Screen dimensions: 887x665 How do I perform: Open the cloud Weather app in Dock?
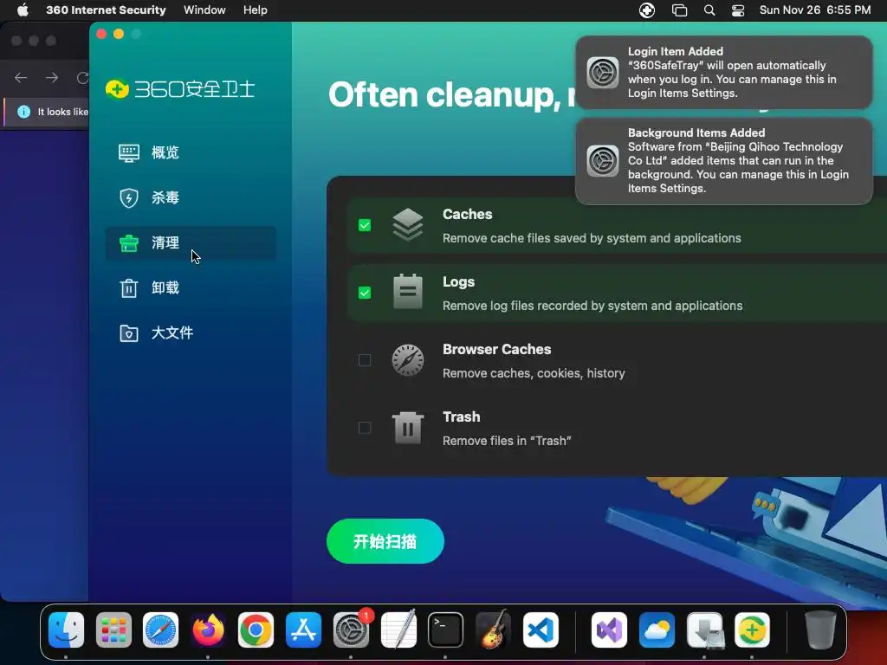point(657,630)
